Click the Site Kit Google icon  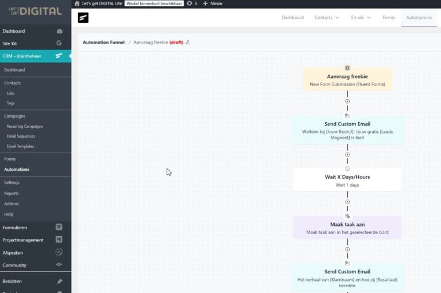[59, 43]
